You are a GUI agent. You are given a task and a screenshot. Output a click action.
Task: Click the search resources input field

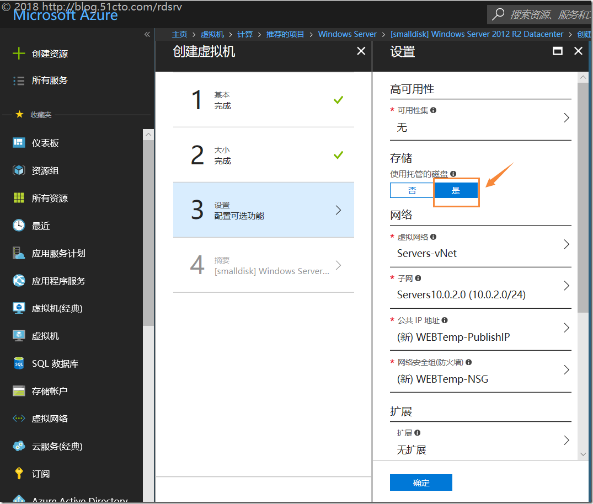tap(539, 14)
